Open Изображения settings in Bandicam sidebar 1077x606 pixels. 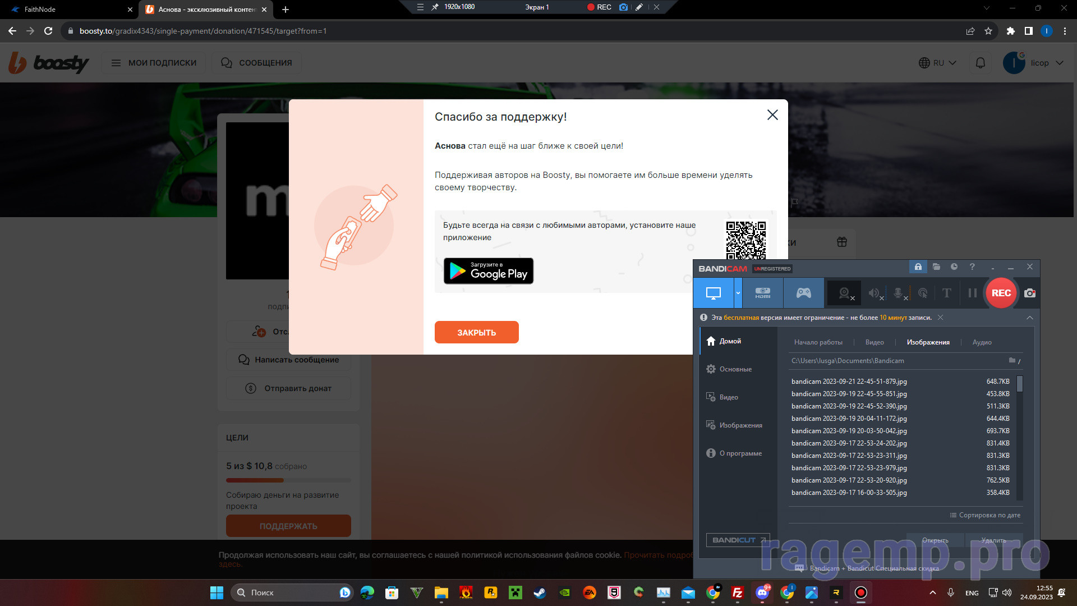tap(740, 425)
